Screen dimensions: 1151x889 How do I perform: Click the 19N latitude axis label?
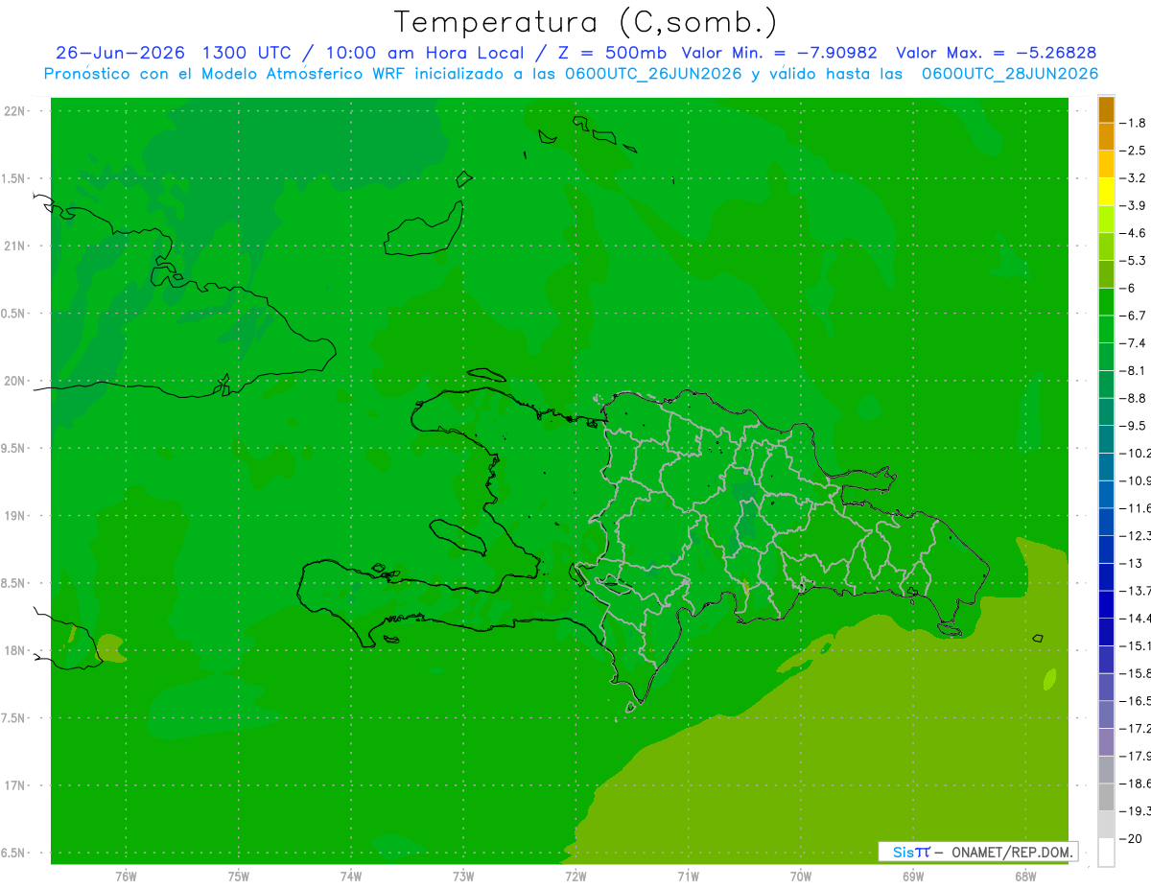point(16,516)
